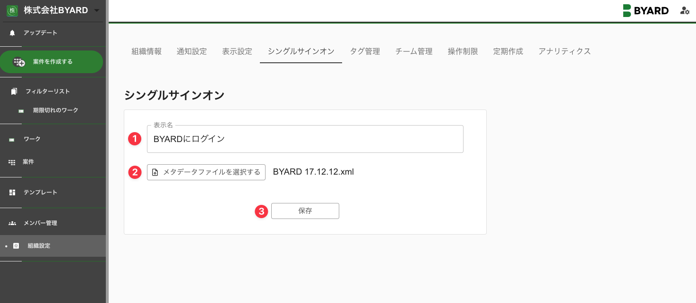This screenshot has height=303, width=696.
Task: Click the green 株 organization logo icon
Action: click(12, 10)
